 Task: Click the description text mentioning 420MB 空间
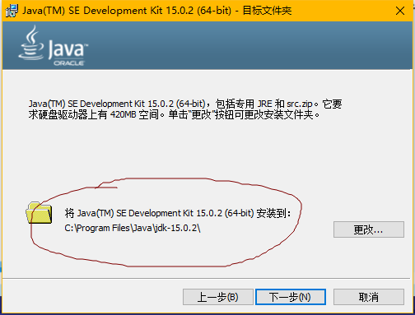coord(185,109)
